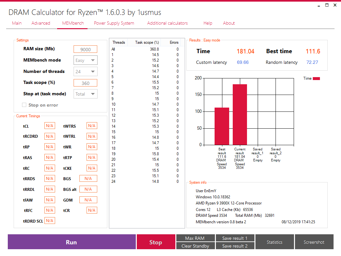341x256 pixels.
Task: Click the purple Run button
Action: 72,242
